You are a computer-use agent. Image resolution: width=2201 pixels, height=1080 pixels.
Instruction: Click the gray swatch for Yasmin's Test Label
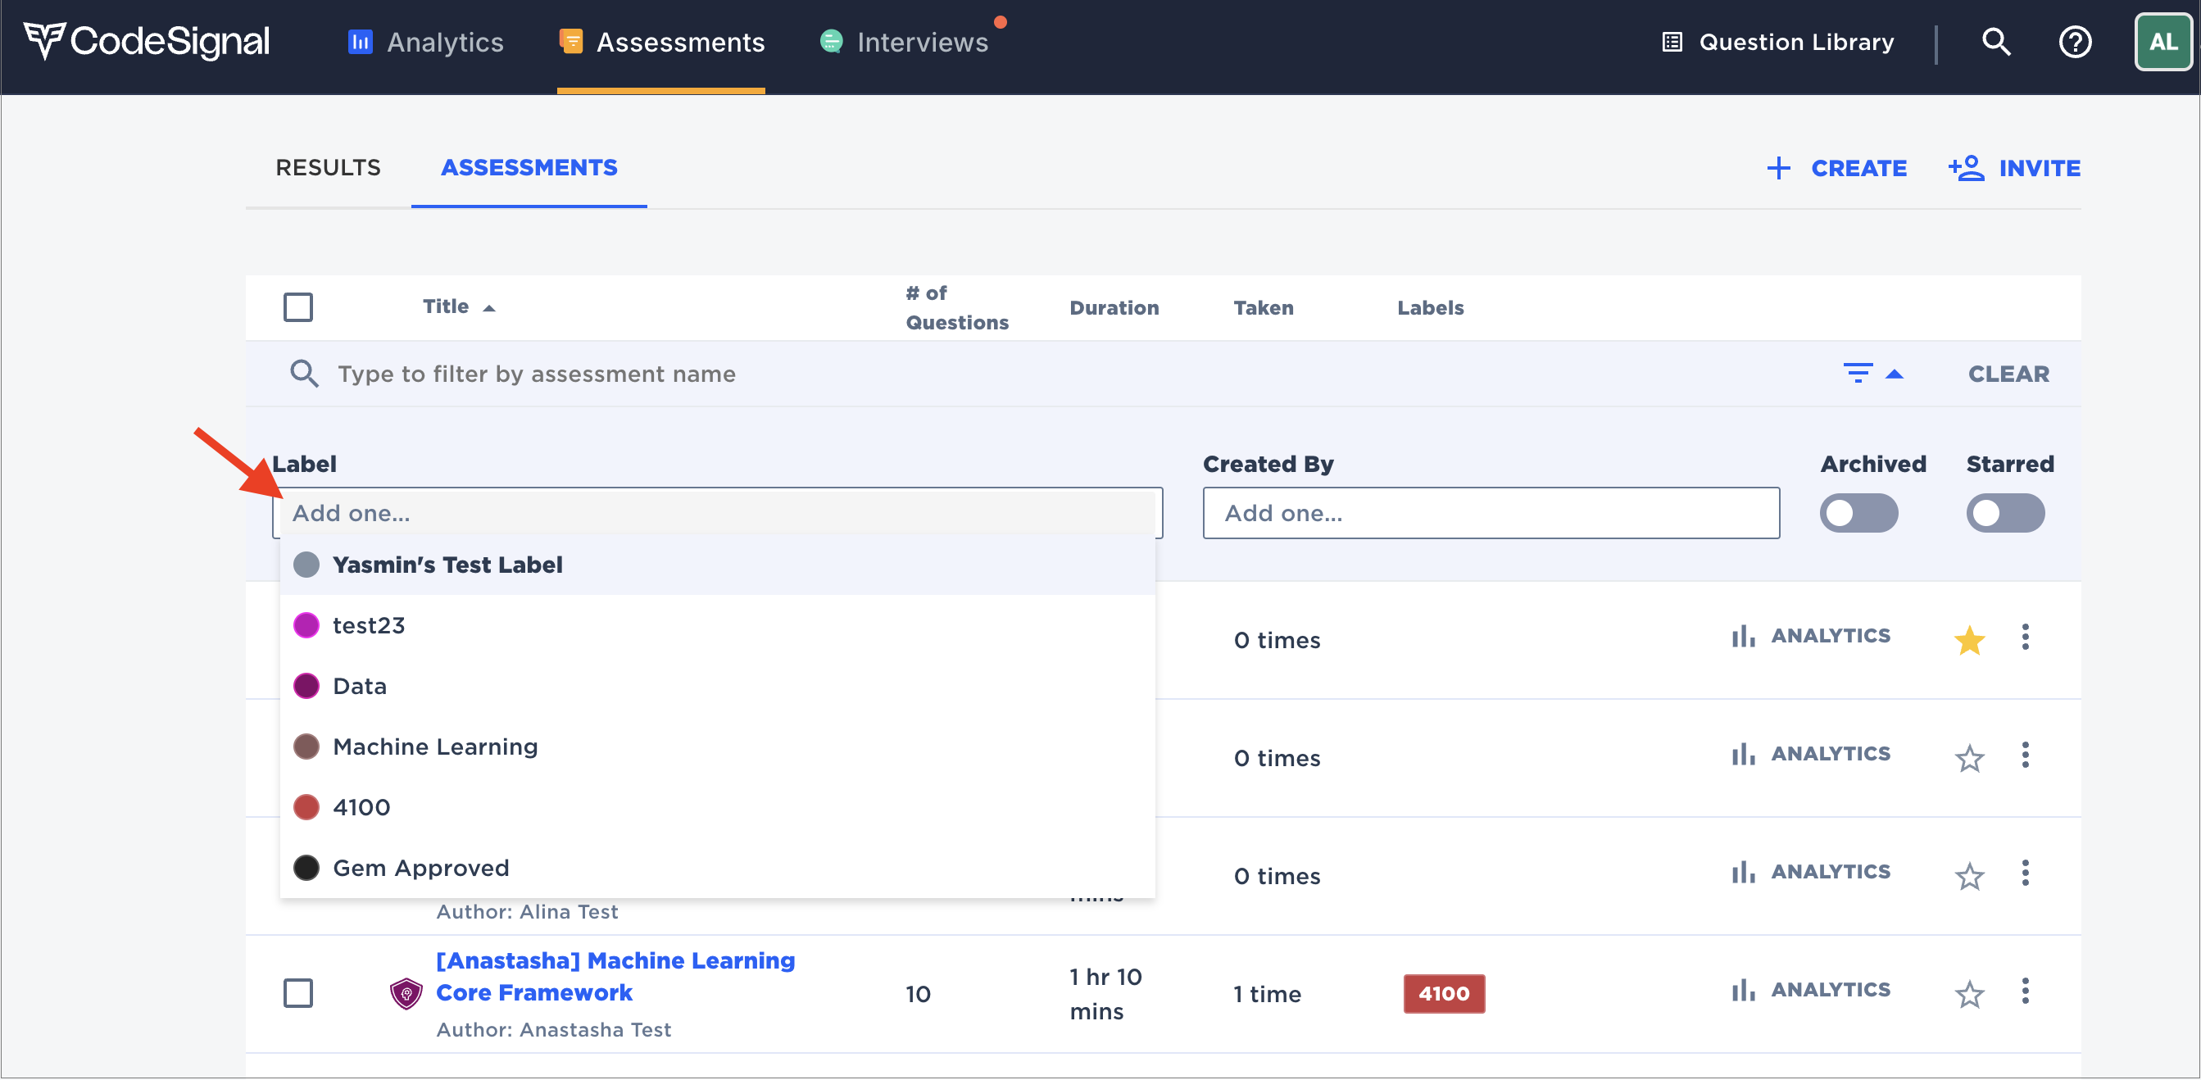click(306, 564)
